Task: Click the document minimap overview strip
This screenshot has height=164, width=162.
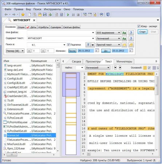Action: [71, 114]
